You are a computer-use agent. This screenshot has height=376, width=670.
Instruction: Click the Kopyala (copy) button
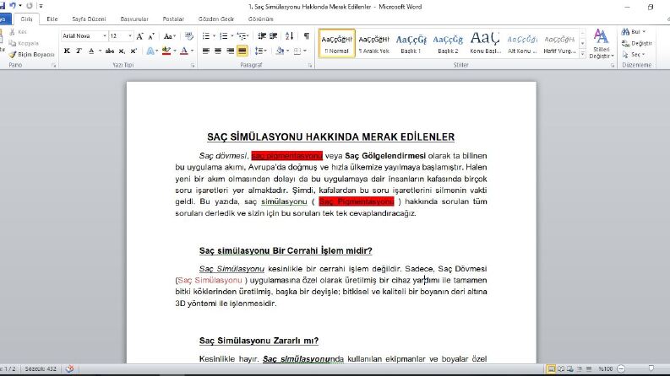[24, 43]
